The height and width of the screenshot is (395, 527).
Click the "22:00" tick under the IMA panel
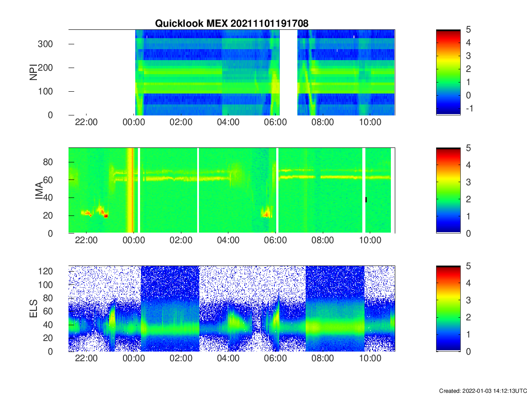click(x=86, y=241)
